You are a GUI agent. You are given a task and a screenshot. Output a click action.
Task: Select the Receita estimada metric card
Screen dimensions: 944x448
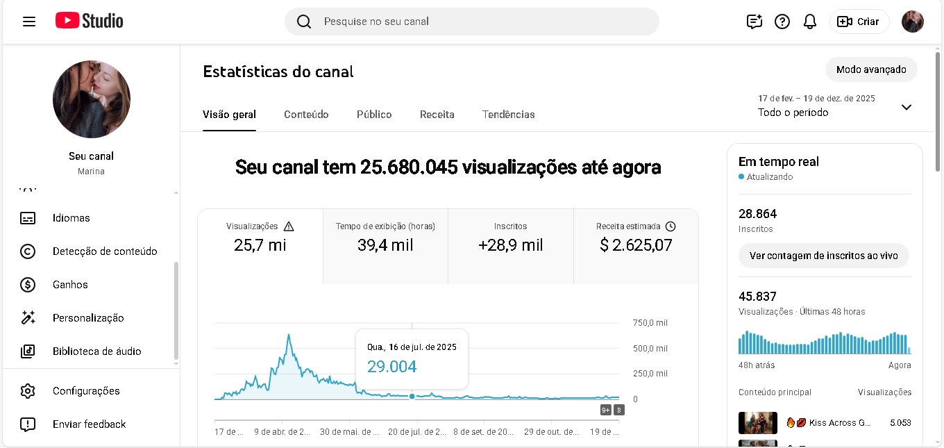(636, 246)
